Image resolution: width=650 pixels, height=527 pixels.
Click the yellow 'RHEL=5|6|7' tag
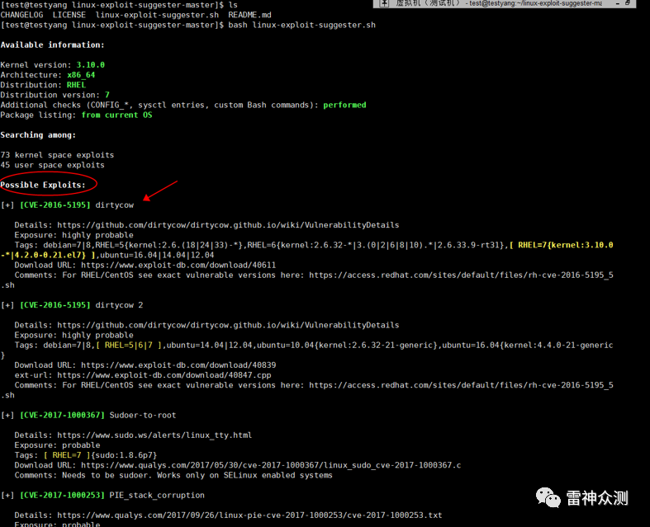click(x=128, y=346)
